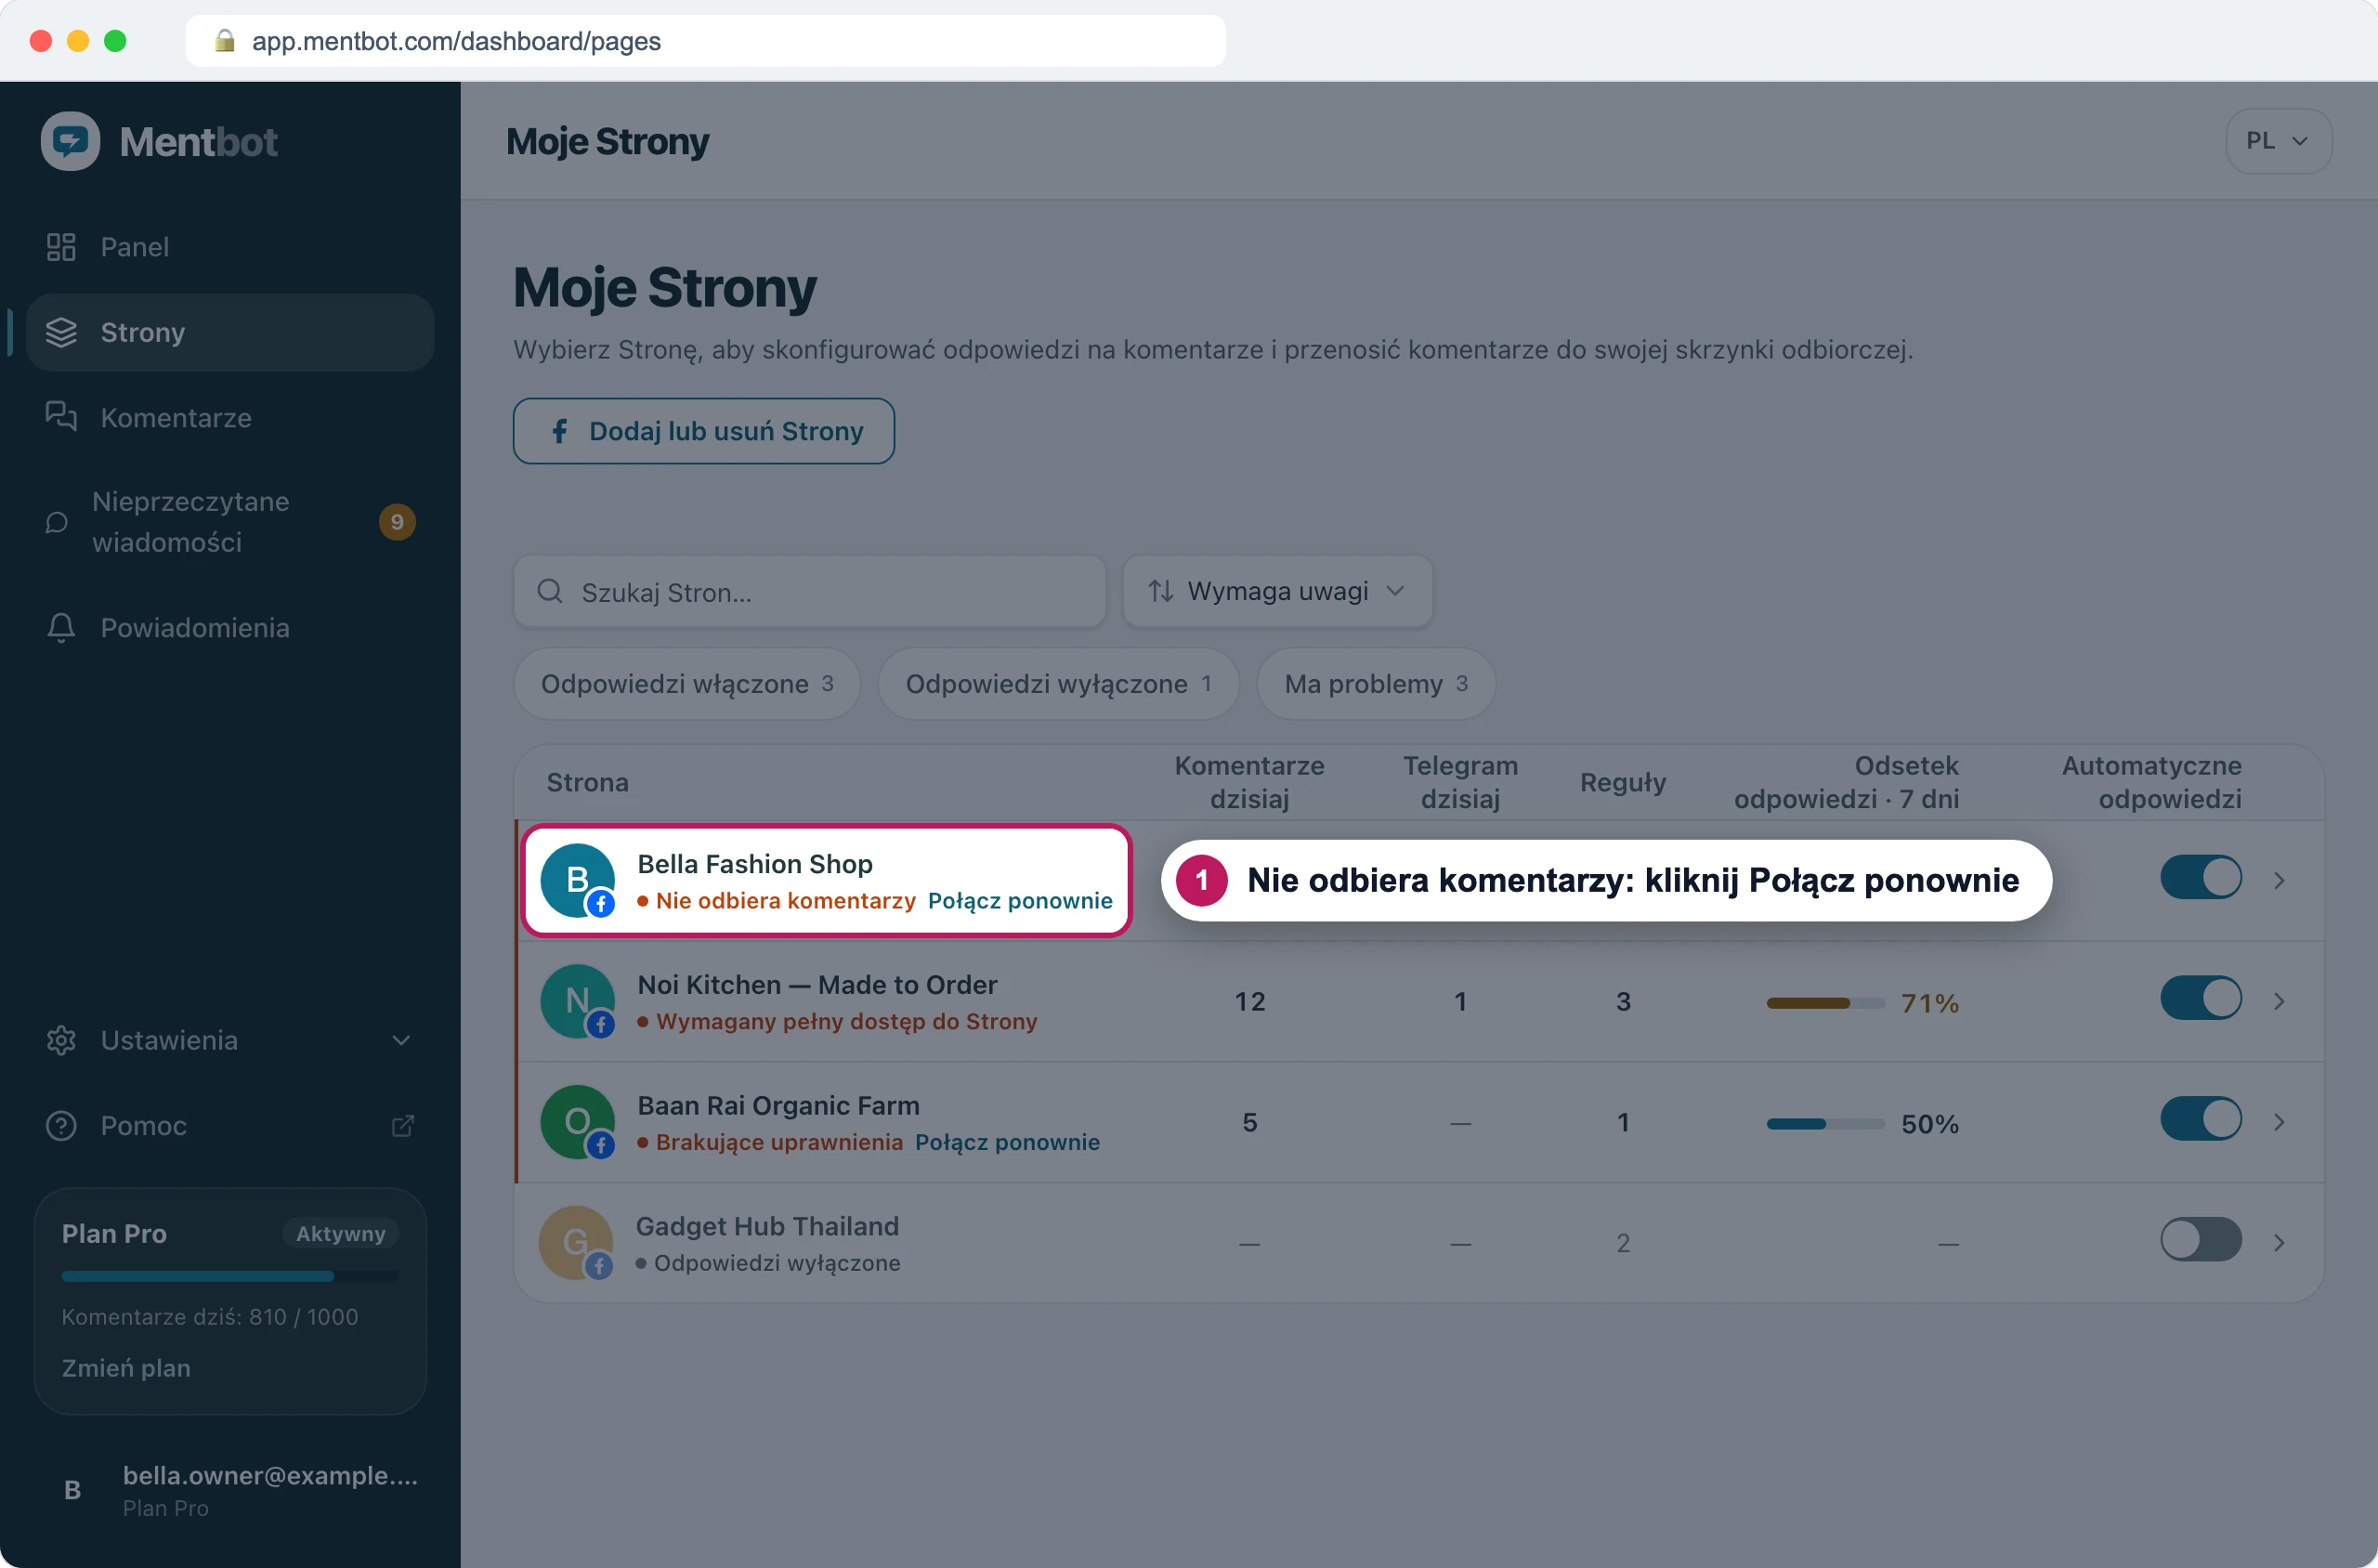The image size is (2378, 1568).
Task: Focus the Szukaj Stron search field
Action: click(810, 592)
